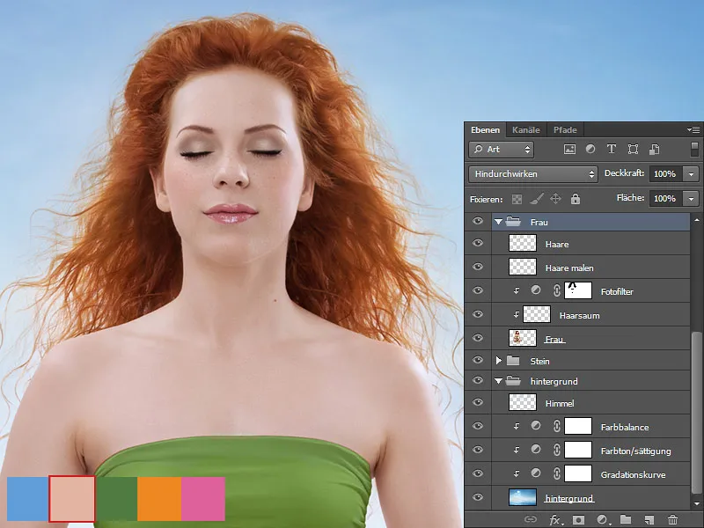Hide the Haare malen layer
704x528 pixels.
478,267
